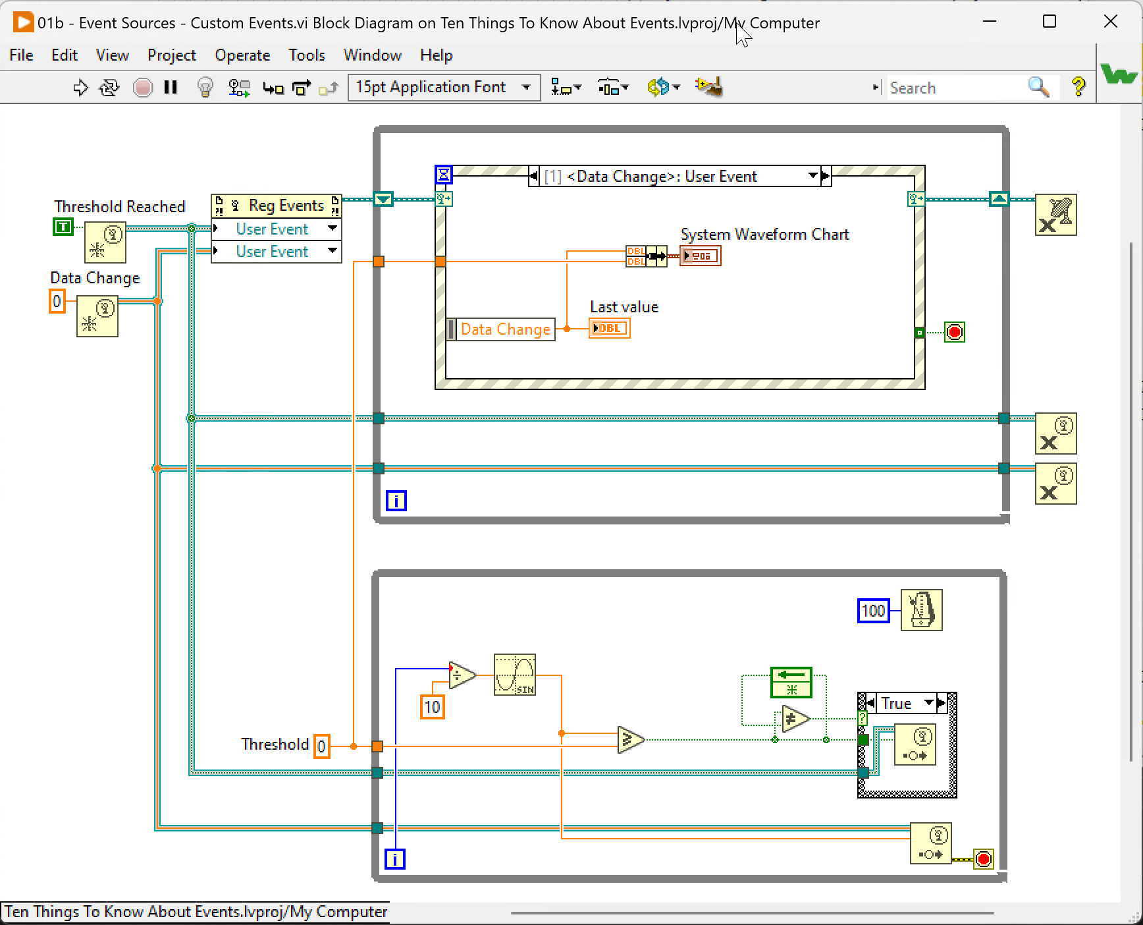Click the Data Change numeric constant 0
Image resolution: width=1143 pixels, height=925 pixels.
click(57, 301)
